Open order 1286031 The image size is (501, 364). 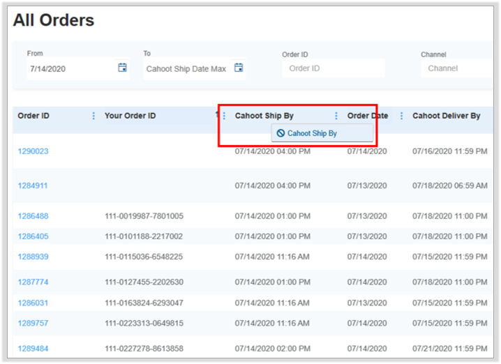click(x=33, y=303)
